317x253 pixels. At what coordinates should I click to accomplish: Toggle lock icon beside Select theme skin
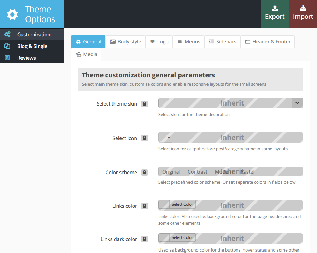(x=145, y=104)
